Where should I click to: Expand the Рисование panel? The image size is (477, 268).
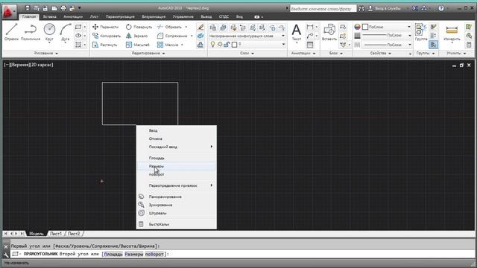pyautogui.click(x=46, y=53)
